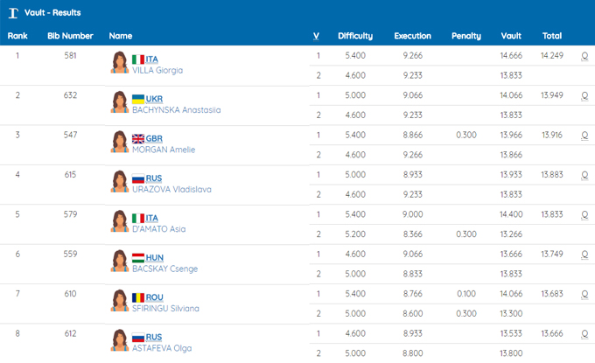The height and width of the screenshot is (363, 595).
Task: Open athlete name MORGAN Amelie
Action: pyautogui.click(x=163, y=150)
